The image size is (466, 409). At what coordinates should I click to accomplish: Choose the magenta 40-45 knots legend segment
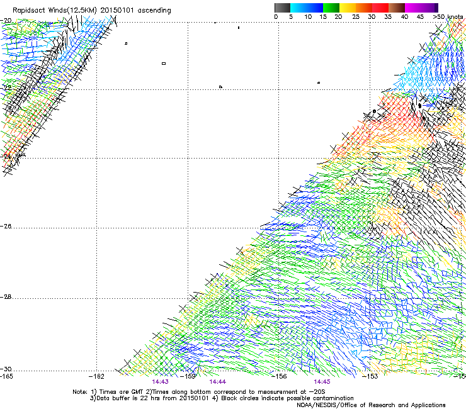(413, 8)
